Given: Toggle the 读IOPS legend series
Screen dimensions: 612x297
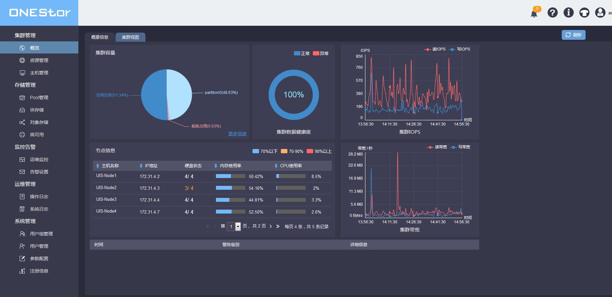Looking at the screenshot, I should coord(435,49).
